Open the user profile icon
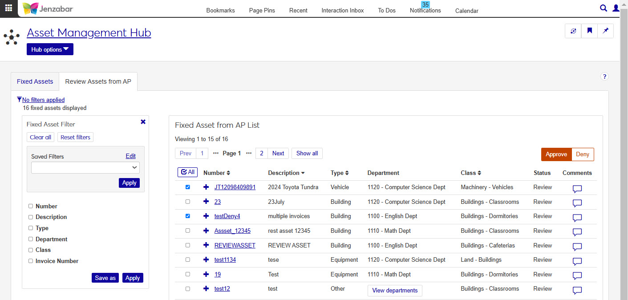This screenshot has height=300, width=628. 616,8
